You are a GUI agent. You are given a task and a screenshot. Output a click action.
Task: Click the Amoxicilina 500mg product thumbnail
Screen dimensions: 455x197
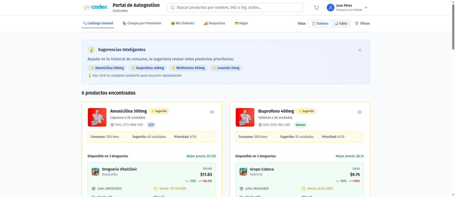coord(97,117)
